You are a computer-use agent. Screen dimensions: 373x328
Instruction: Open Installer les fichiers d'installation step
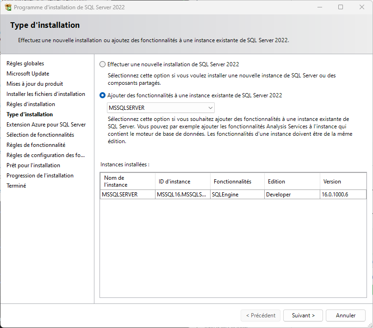pyautogui.click(x=46, y=94)
